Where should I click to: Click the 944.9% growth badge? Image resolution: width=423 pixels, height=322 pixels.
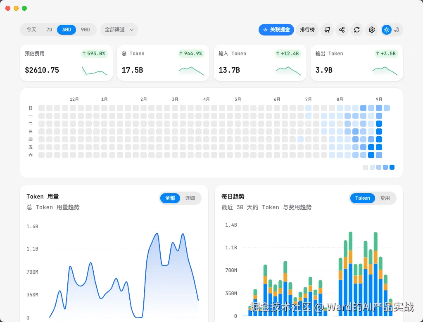pyautogui.click(x=191, y=54)
